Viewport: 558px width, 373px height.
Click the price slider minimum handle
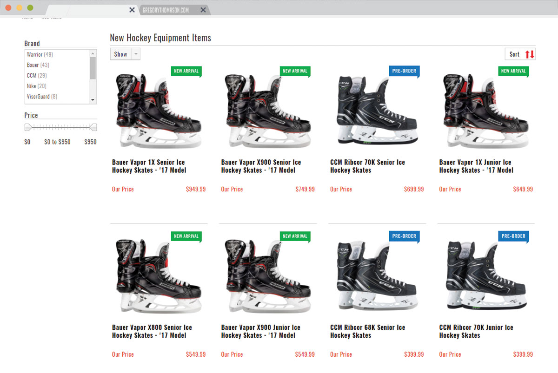click(28, 127)
